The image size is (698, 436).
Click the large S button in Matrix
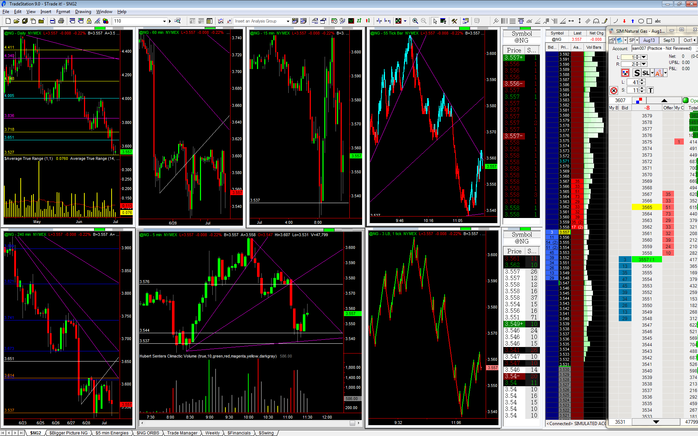(637, 73)
